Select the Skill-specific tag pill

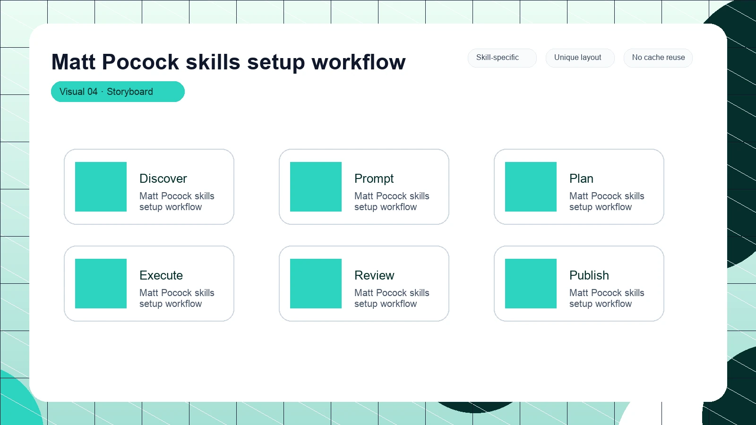[x=502, y=58]
